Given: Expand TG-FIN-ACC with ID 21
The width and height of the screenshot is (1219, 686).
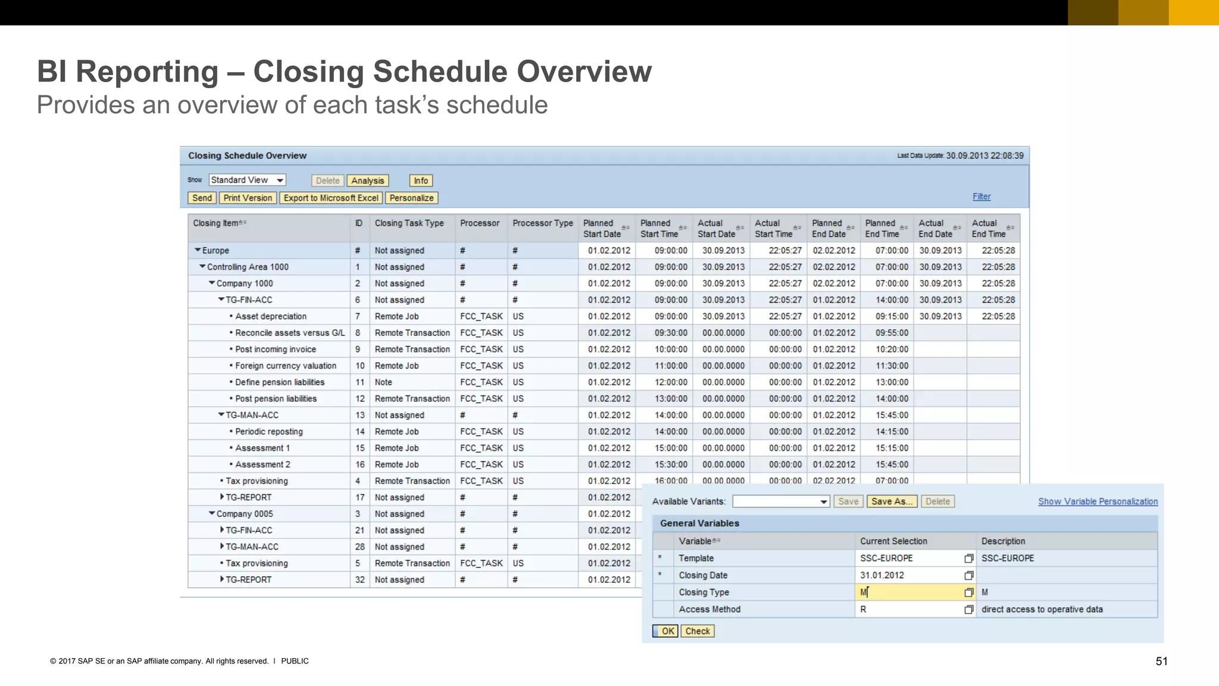Looking at the screenshot, I should click(222, 529).
